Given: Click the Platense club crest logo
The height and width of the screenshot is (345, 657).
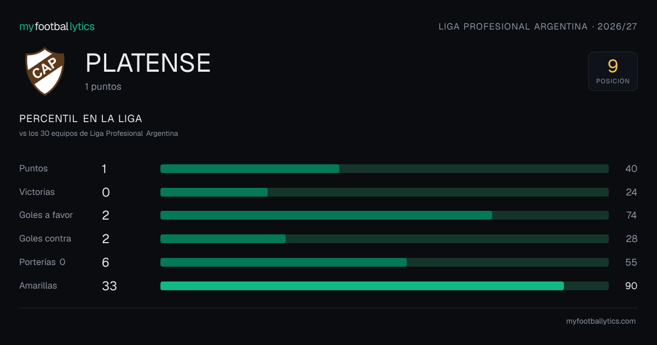Looking at the screenshot, I should [45, 71].
